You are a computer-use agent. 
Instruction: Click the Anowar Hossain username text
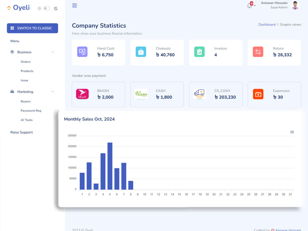274,3
